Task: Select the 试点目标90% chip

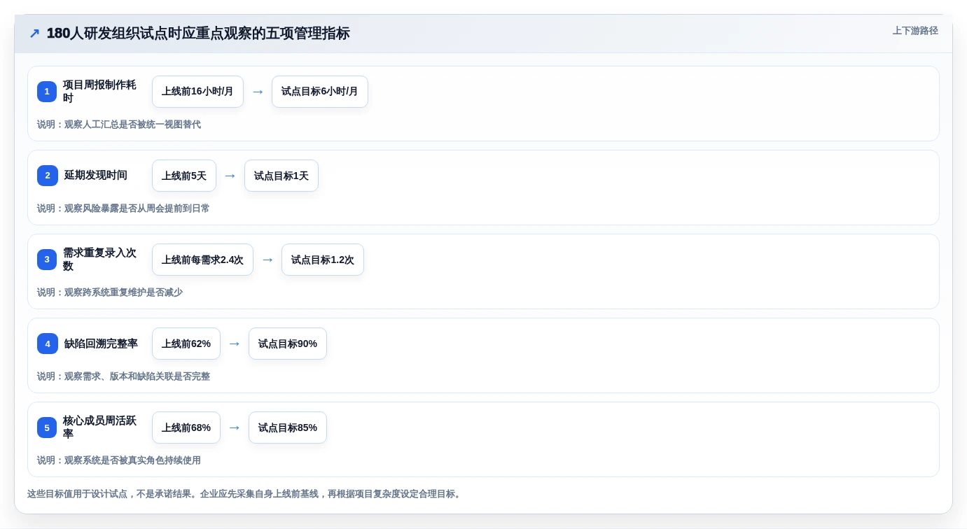Action: point(288,344)
